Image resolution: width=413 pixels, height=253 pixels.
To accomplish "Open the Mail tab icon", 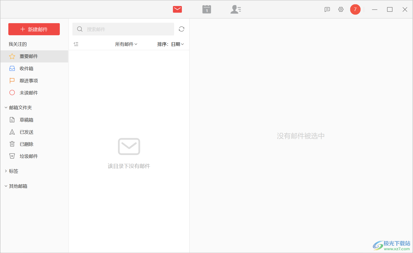I will coord(177,10).
